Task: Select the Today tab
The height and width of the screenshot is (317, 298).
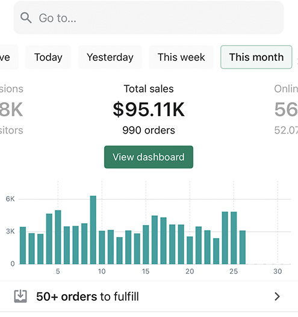Action: [x=48, y=57]
